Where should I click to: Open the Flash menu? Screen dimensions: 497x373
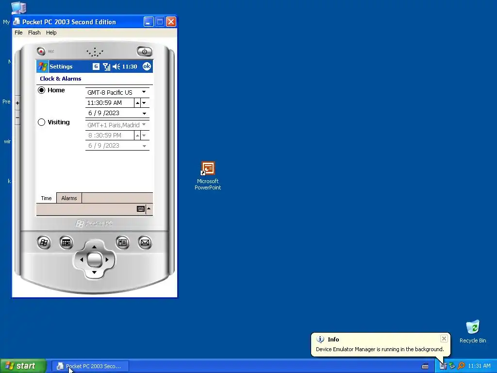[x=34, y=33]
